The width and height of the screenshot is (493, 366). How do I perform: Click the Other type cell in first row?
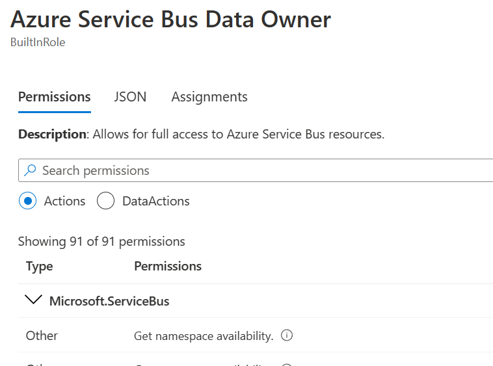[42, 335]
